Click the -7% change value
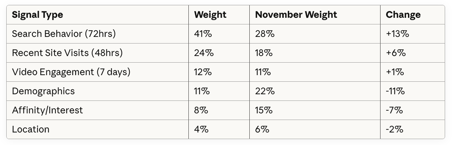The image size is (455, 145). tap(394, 110)
